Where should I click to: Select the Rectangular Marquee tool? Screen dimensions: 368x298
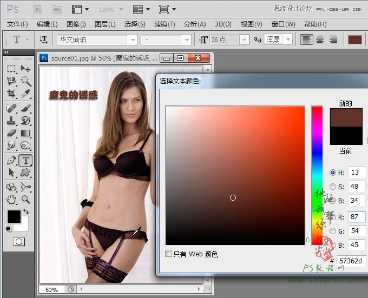coord(11,69)
